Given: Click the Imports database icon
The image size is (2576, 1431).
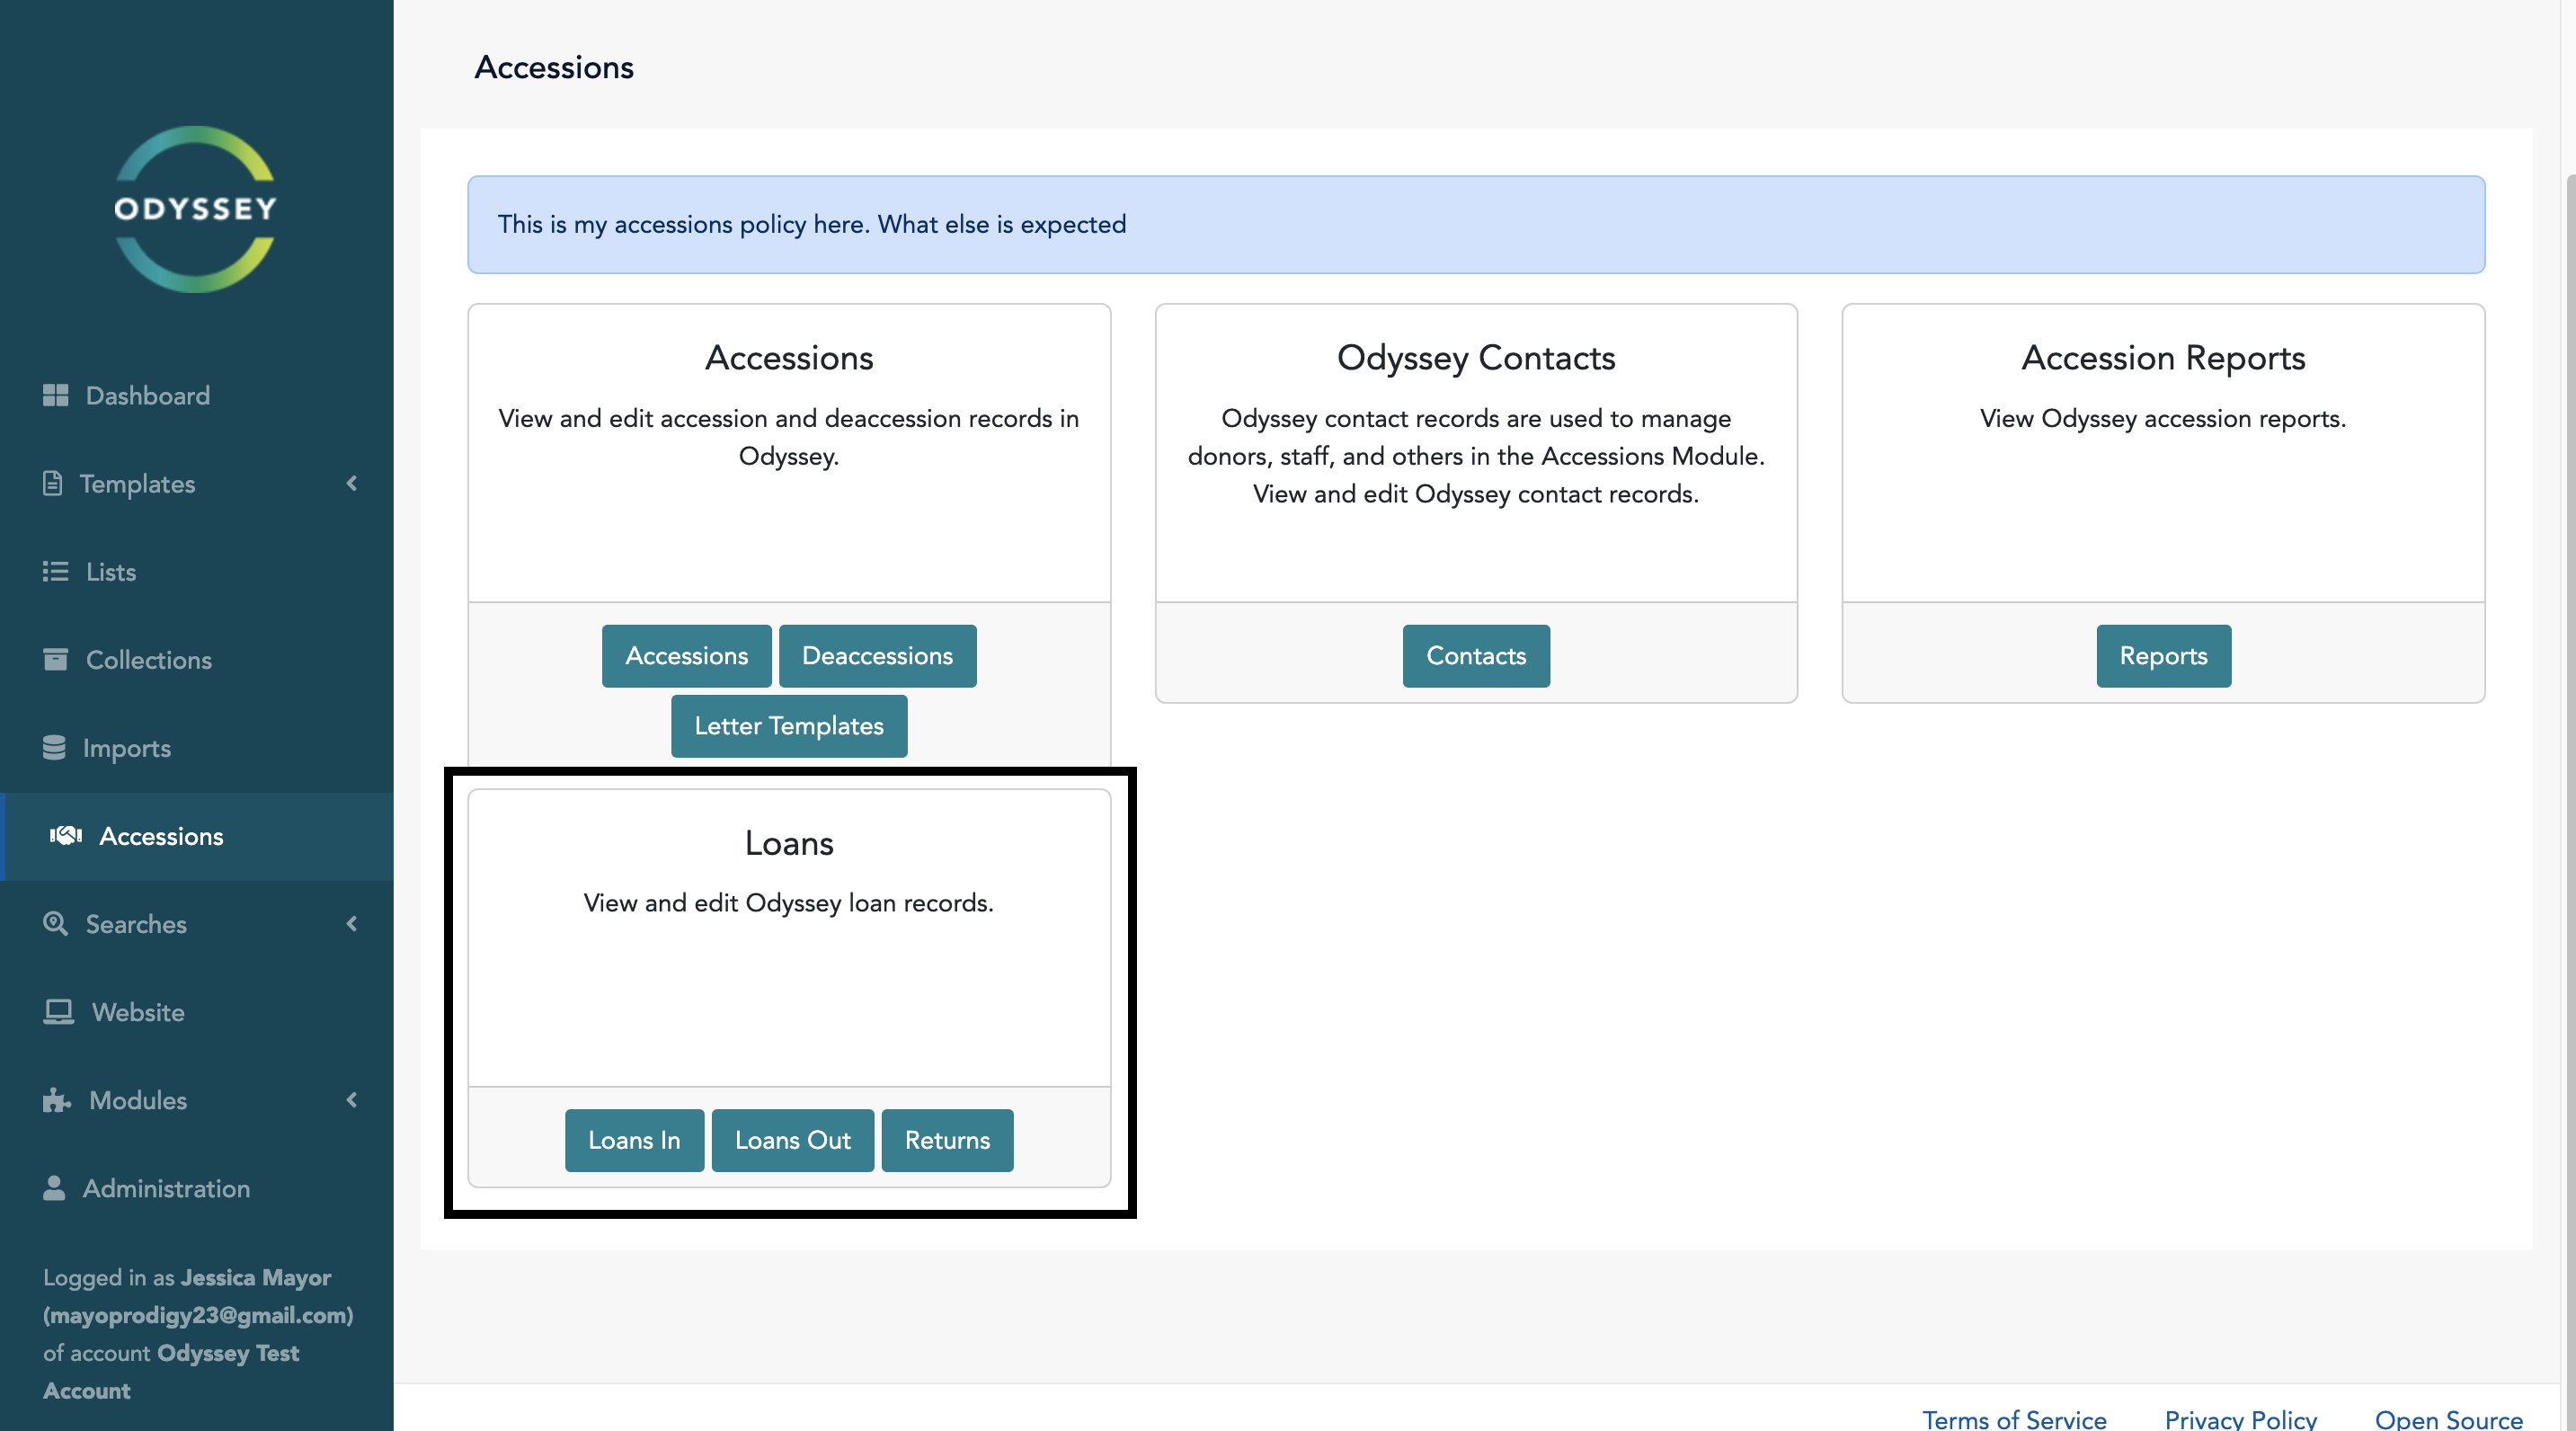Looking at the screenshot, I should [x=54, y=747].
